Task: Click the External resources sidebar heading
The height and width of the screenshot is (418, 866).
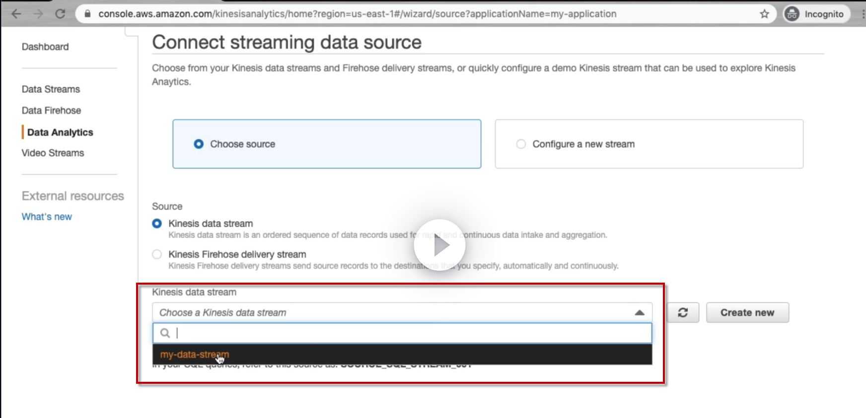Action: [73, 196]
